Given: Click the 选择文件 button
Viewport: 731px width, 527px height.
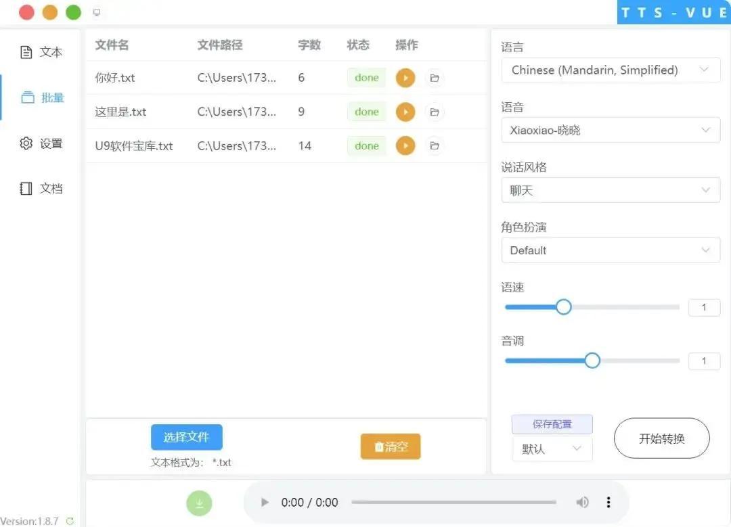Looking at the screenshot, I should click(x=186, y=437).
